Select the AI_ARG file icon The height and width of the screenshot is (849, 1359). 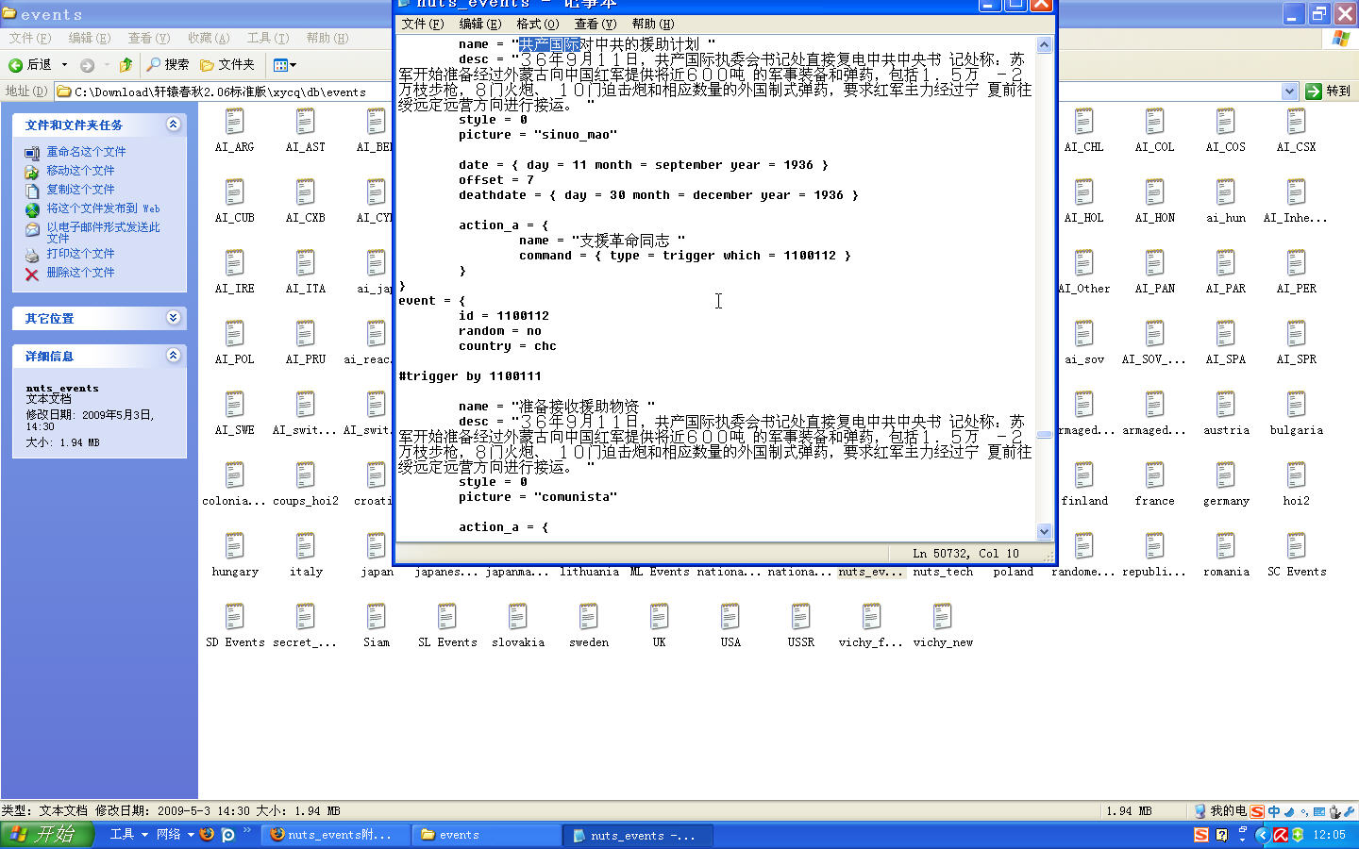click(234, 123)
